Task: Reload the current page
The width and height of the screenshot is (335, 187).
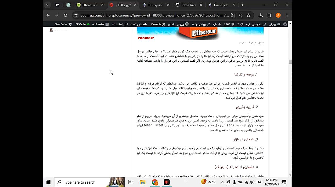Action: (x=65, y=15)
